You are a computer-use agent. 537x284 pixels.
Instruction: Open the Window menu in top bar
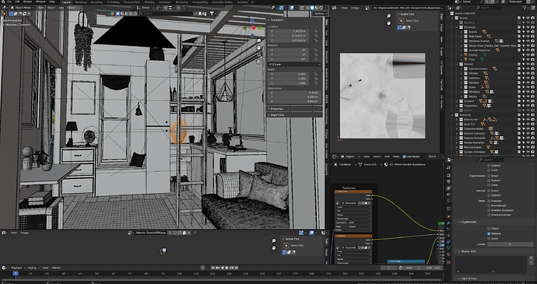click(x=40, y=2)
